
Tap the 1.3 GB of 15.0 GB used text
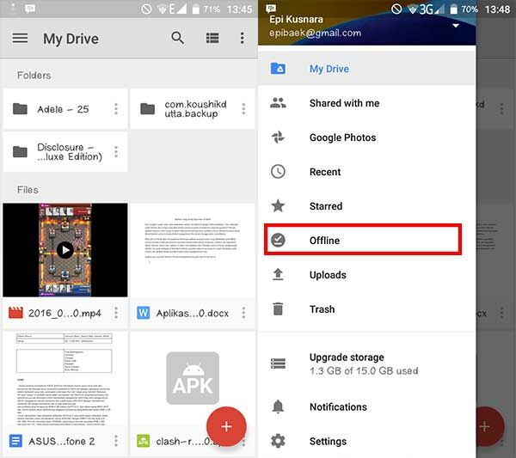pyautogui.click(x=364, y=371)
